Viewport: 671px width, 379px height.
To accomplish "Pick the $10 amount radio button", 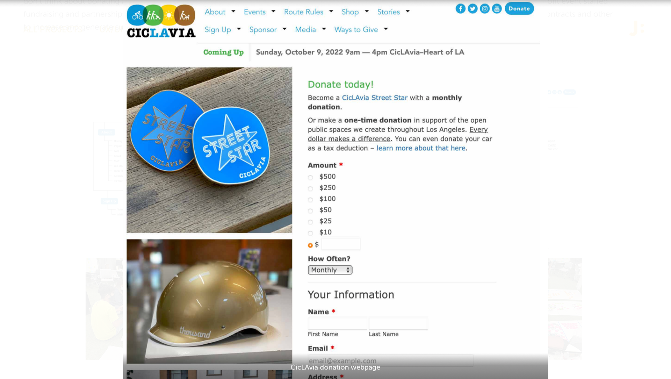I will tap(310, 233).
